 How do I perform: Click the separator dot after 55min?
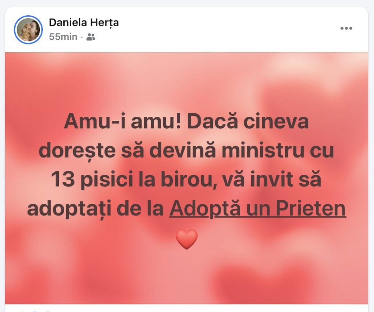tap(81, 38)
